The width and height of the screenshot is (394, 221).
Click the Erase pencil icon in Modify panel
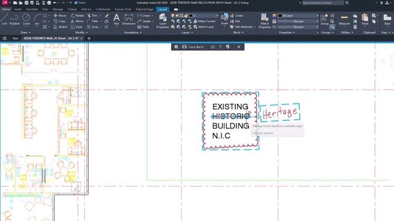pos(107,15)
